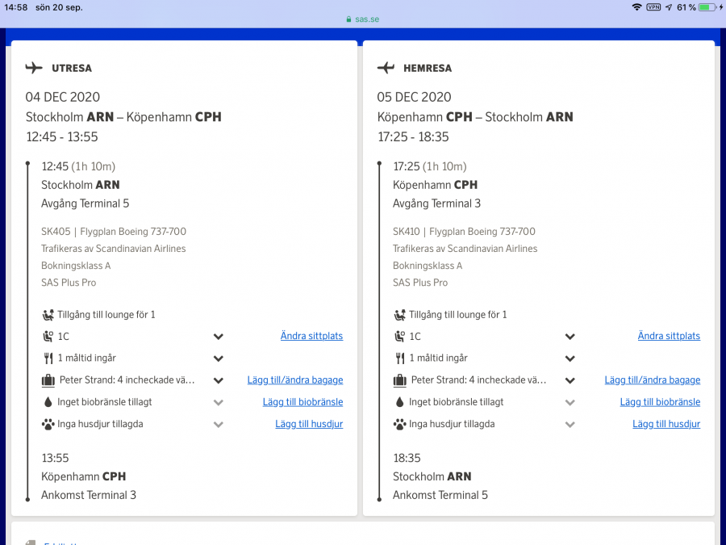Open Lägg till/ändra bagage for return flight
The image size is (726, 545).
(652, 379)
